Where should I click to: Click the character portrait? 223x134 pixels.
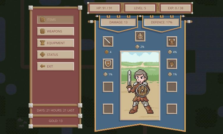point(140,85)
